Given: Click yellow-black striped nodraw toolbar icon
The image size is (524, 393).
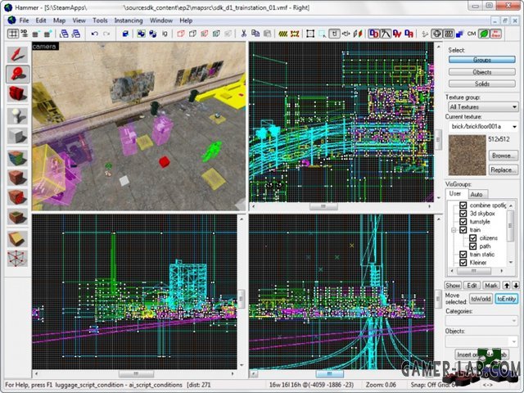Looking at the screenshot, I should [x=283, y=34].
